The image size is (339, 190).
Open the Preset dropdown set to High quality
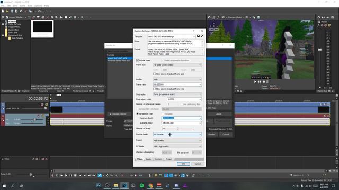click(x=177, y=141)
